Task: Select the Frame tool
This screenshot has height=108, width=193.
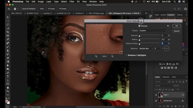Action: pyautogui.click(x=8, y=36)
